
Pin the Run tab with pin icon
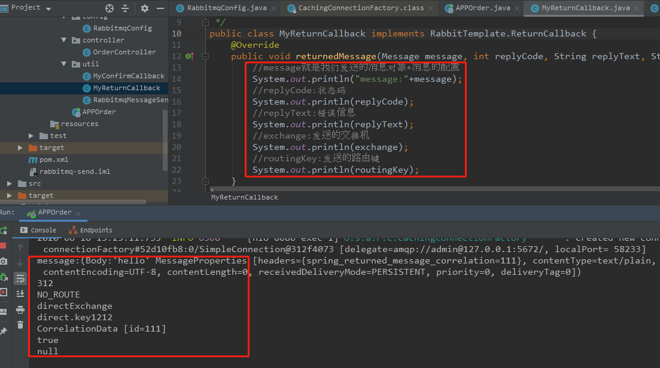pyautogui.click(x=4, y=330)
